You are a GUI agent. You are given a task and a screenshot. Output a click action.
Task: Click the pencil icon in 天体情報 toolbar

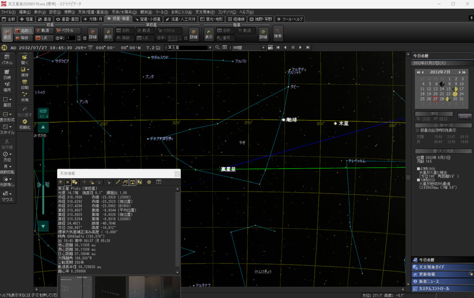(x=118, y=182)
